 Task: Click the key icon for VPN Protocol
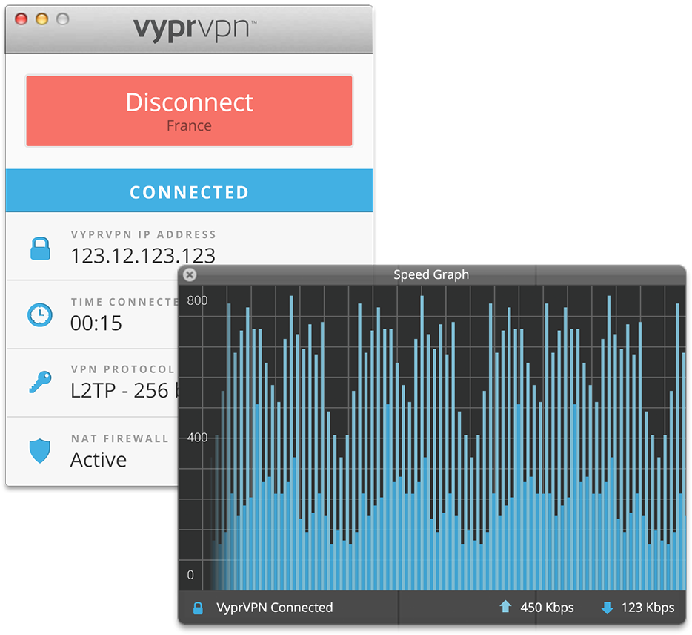(x=40, y=382)
